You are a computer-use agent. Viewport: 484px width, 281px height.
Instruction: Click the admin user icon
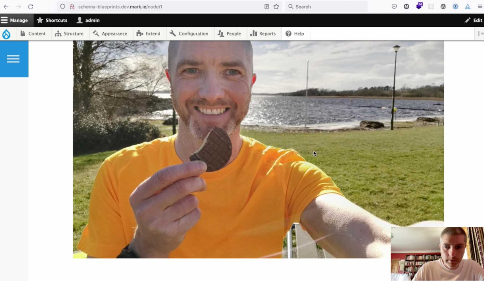point(79,20)
